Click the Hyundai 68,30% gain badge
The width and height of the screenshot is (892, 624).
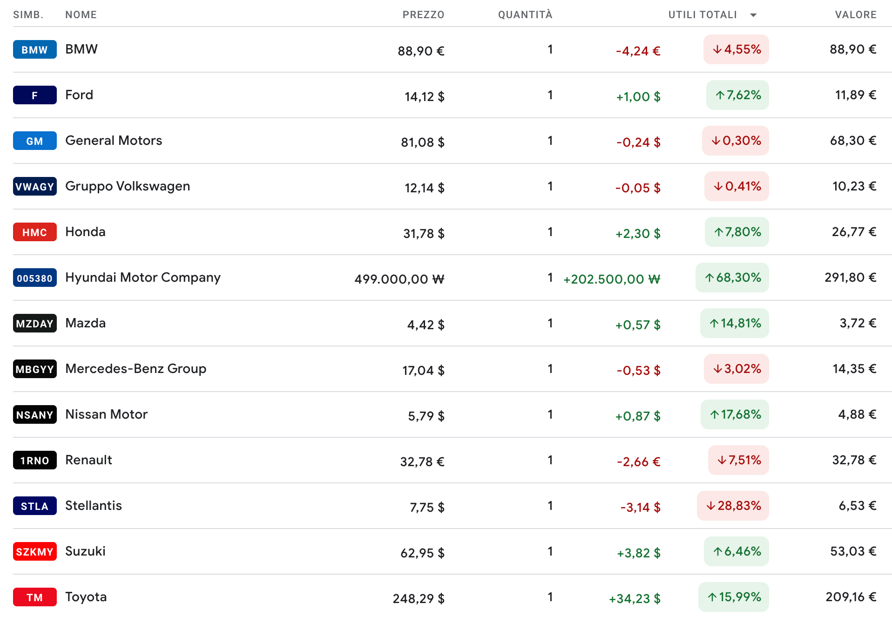pyautogui.click(x=732, y=278)
